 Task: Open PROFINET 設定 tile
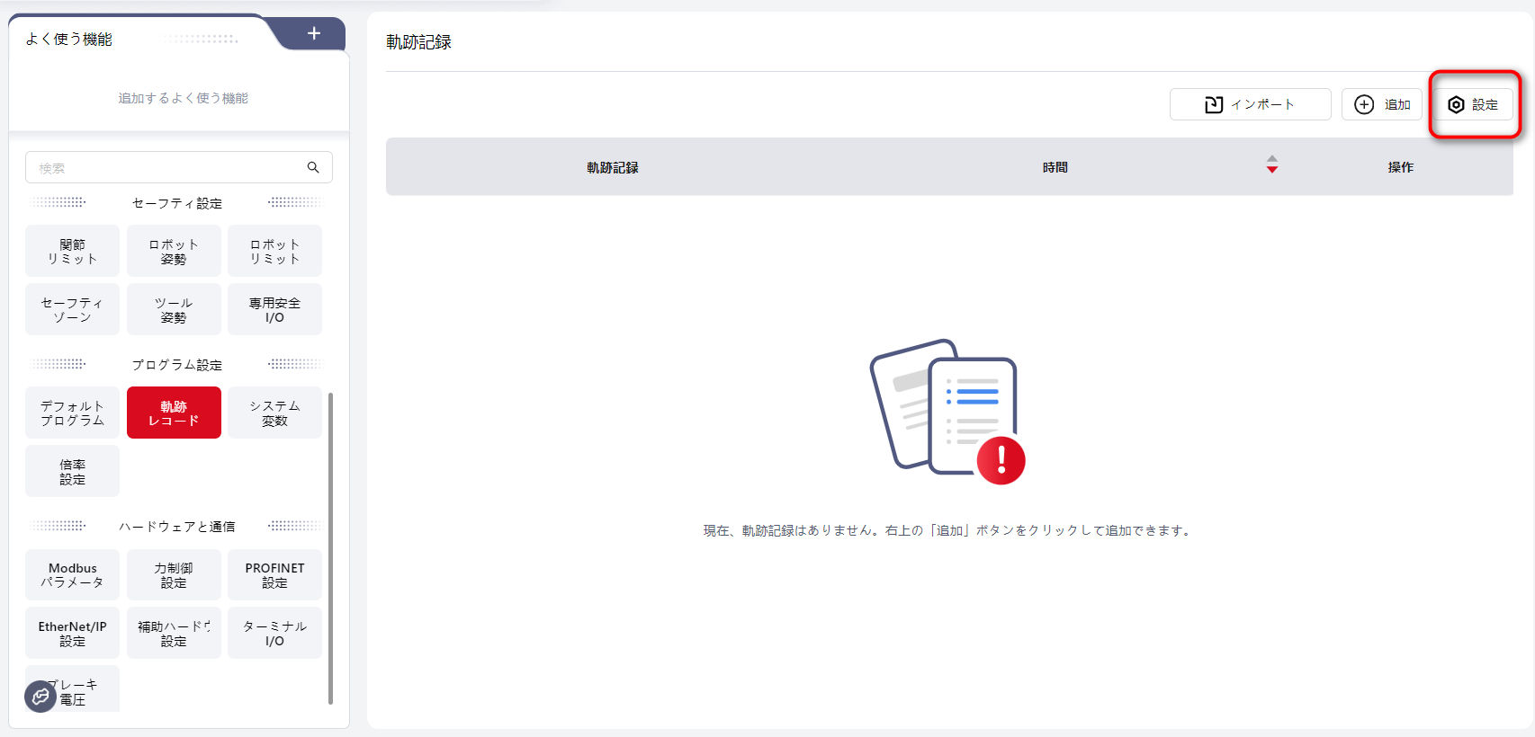274,575
